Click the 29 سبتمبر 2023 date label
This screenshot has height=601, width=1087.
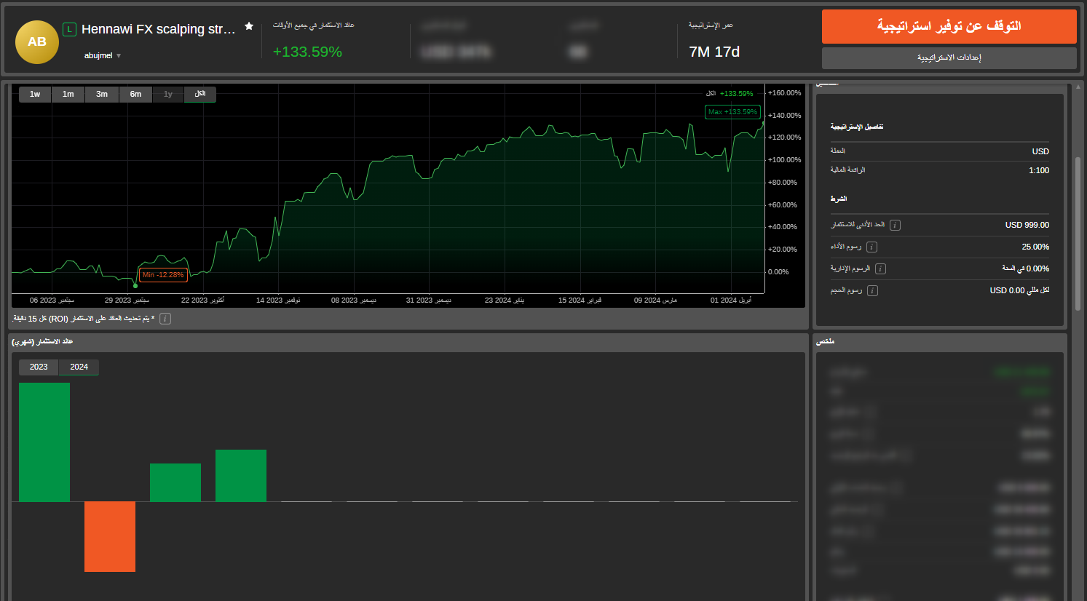[127, 300]
